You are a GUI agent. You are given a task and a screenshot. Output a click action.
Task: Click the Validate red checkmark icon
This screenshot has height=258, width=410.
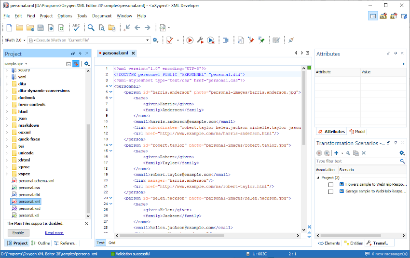tap(170, 40)
